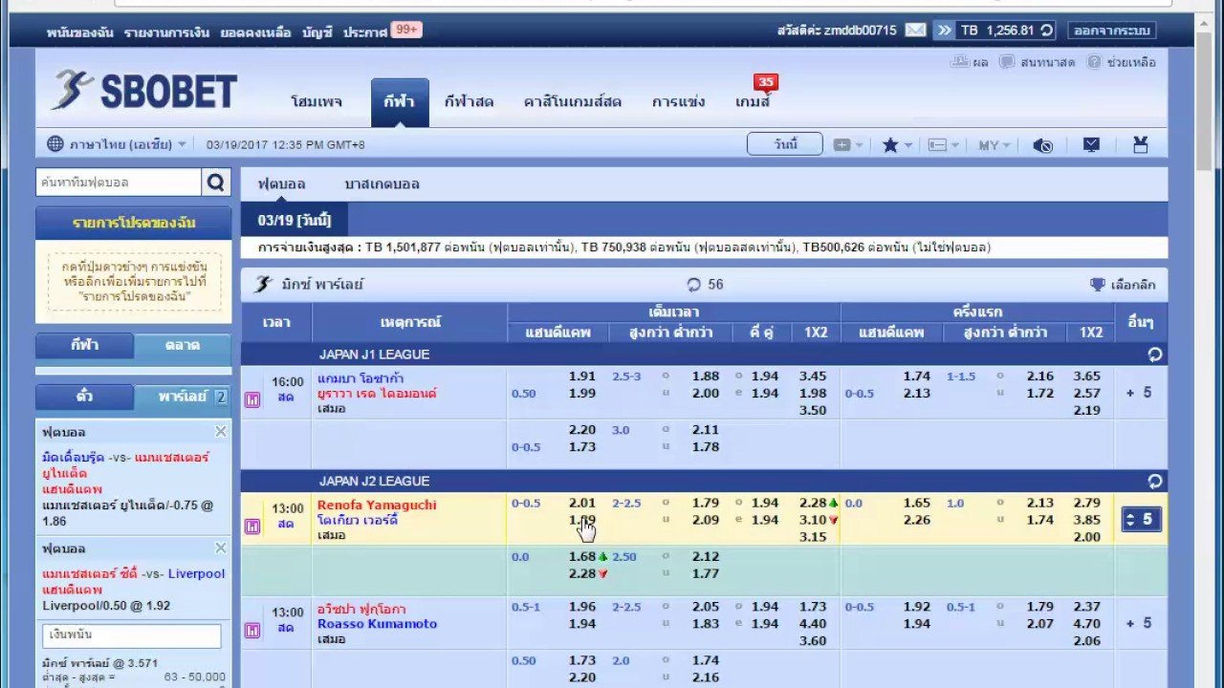Click the trophy icon beside select league

point(1098,285)
